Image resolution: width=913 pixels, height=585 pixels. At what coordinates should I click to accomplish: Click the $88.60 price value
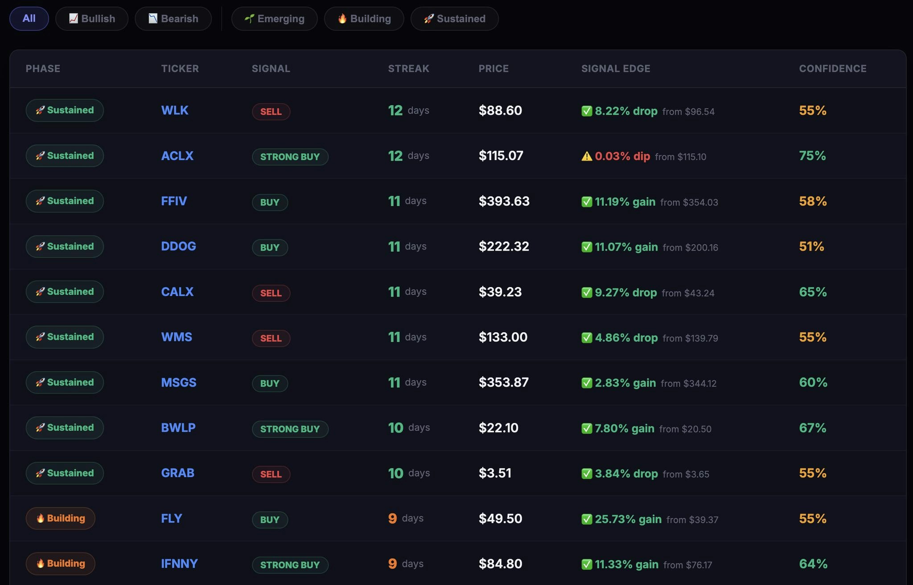coord(500,110)
